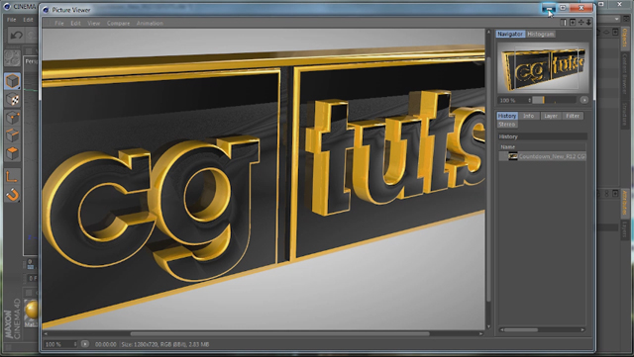Click the 0 F frame field in Cinema 4D

click(33, 278)
